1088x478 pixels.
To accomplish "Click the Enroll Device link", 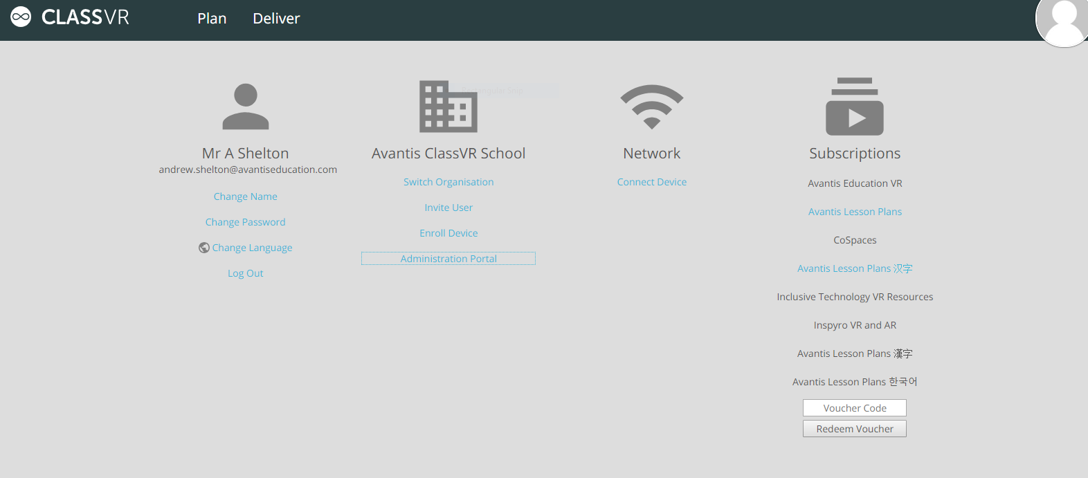I will point(448,233).
